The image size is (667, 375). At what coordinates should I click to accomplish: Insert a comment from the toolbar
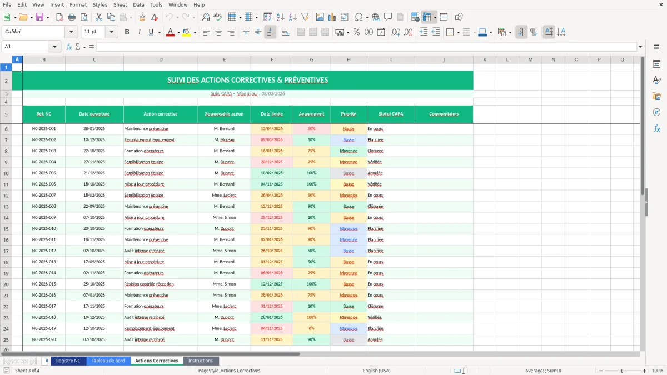click(x=388, y=17)
